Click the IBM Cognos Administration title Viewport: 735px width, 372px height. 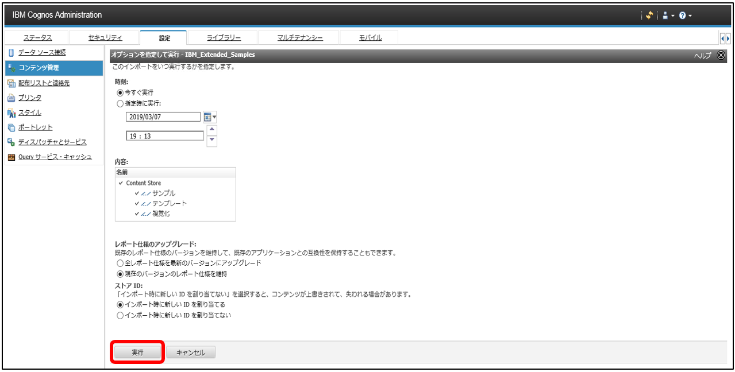pos(57,15)
